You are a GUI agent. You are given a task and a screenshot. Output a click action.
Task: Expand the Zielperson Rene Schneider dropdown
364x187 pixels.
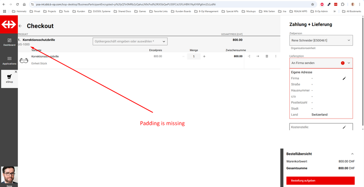coord(321,41)
